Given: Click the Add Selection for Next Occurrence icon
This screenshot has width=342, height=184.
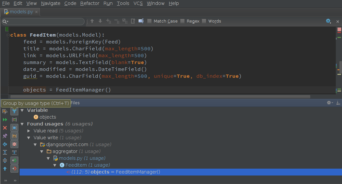Looking at the screenshot, I should [x=108, y=21].
